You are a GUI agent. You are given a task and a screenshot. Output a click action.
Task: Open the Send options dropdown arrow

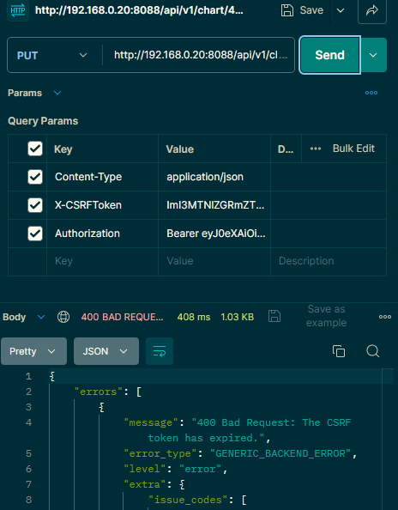point(373,55)
